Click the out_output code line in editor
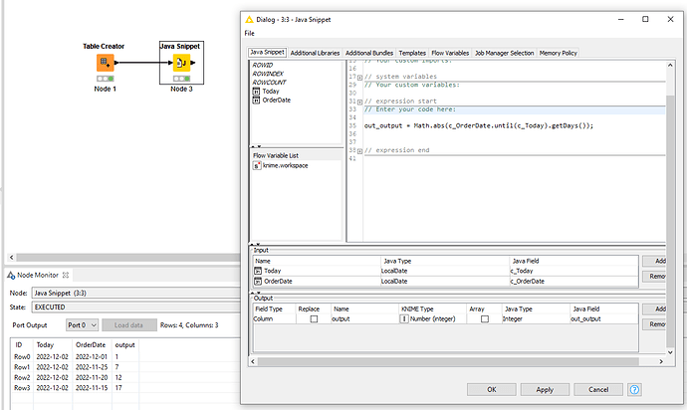Screen dimensions: 687x410 tap(479, 125)
